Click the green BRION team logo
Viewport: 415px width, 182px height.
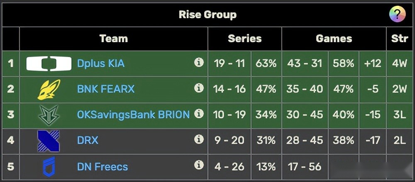pos(49,115)
